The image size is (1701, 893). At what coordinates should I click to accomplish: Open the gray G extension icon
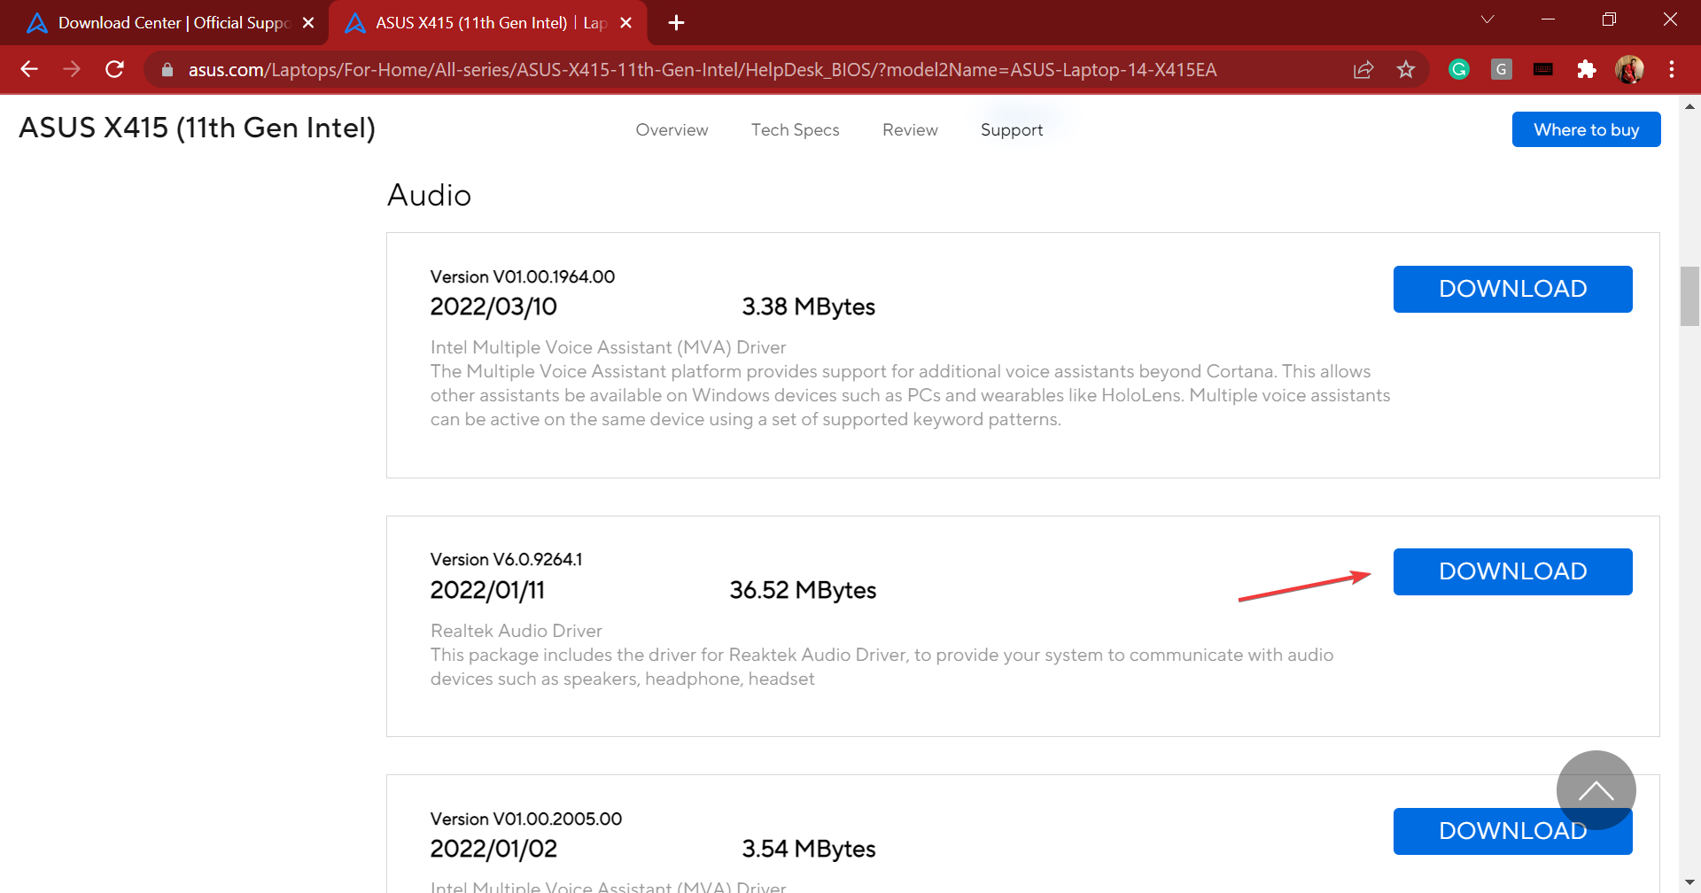[x=1501, y=69]
